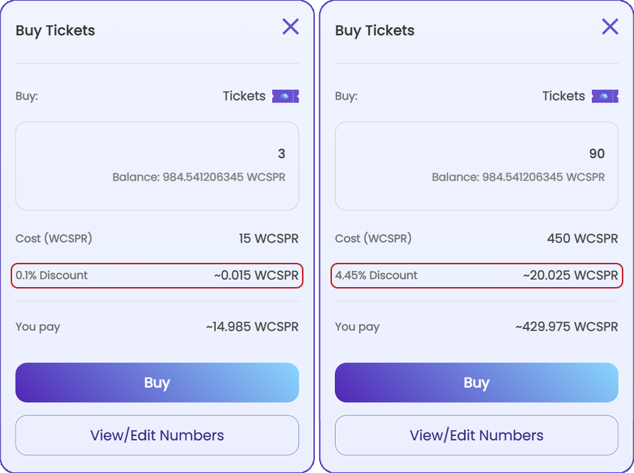Click the 0.1% Discount label
This screenshot has height=473, width=634.
tap(51, 275)
